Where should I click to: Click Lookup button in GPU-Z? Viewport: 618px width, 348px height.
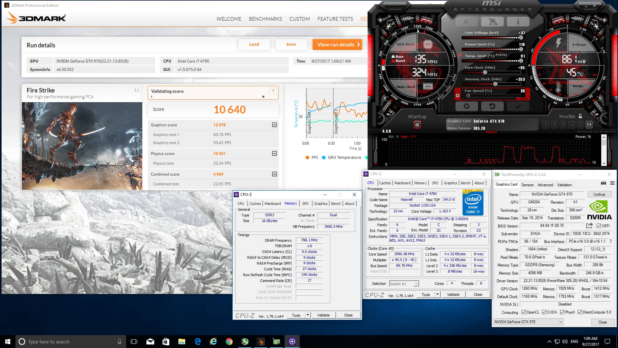point(599,194)
